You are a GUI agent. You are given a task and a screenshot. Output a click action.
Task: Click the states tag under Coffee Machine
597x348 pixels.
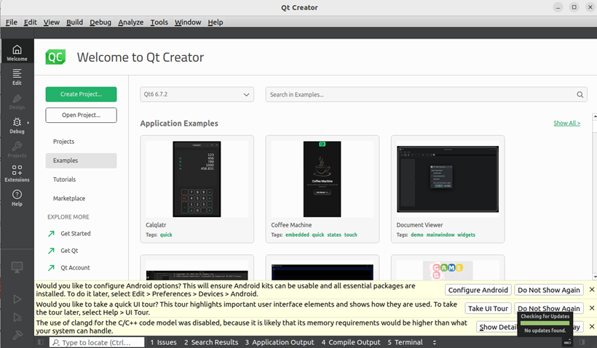pyautogui.click(x=334, y=235)
